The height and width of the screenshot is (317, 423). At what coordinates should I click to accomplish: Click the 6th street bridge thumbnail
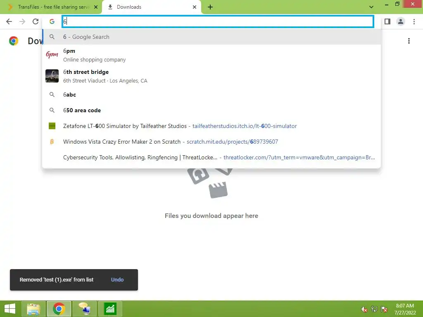click(52, 76)
